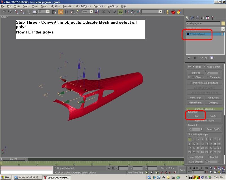Click the fuselage_inner object name field
This screenshot has height=180, width=226.
[x=203, y=23]
